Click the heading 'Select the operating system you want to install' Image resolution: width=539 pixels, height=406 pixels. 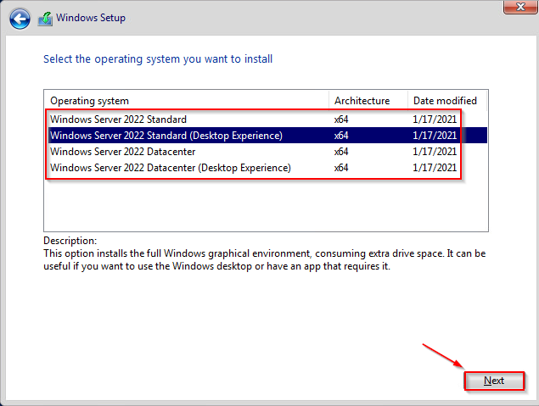[x=158, y=59]
